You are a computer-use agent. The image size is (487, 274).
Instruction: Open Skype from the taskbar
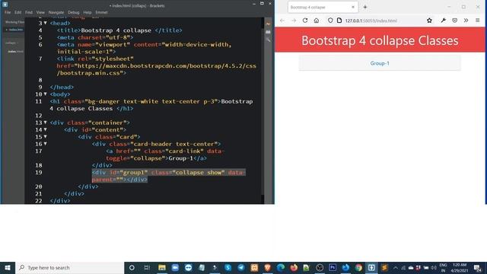click(228, 267)
